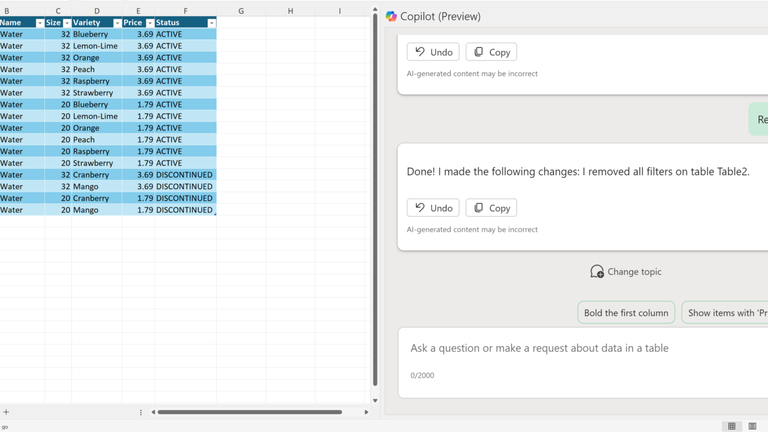Viewport: 768px width, 432px height.
Task: Click the Copilot logo icon
Action: click(392, 16)
